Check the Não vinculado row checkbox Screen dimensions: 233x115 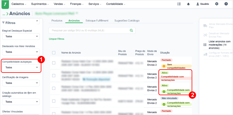(54, 101)
